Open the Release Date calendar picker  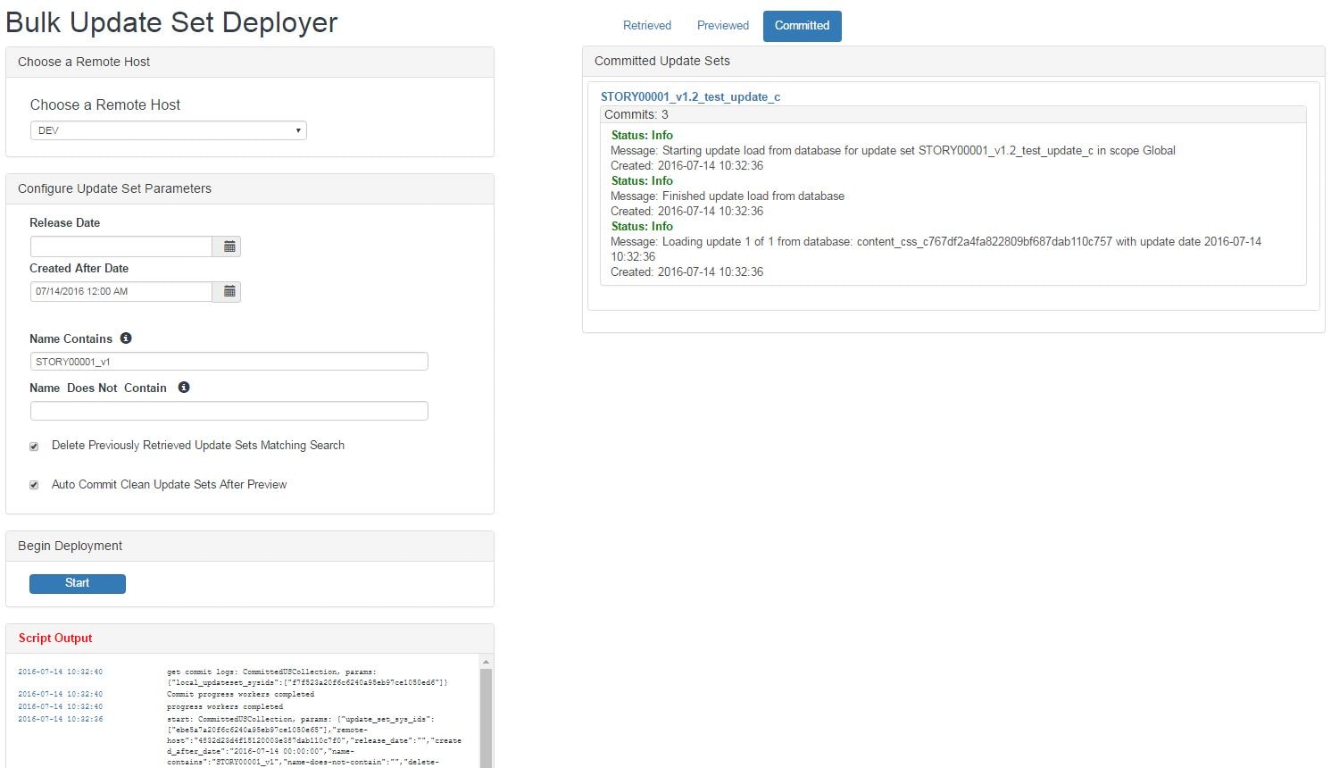(228, 246)
